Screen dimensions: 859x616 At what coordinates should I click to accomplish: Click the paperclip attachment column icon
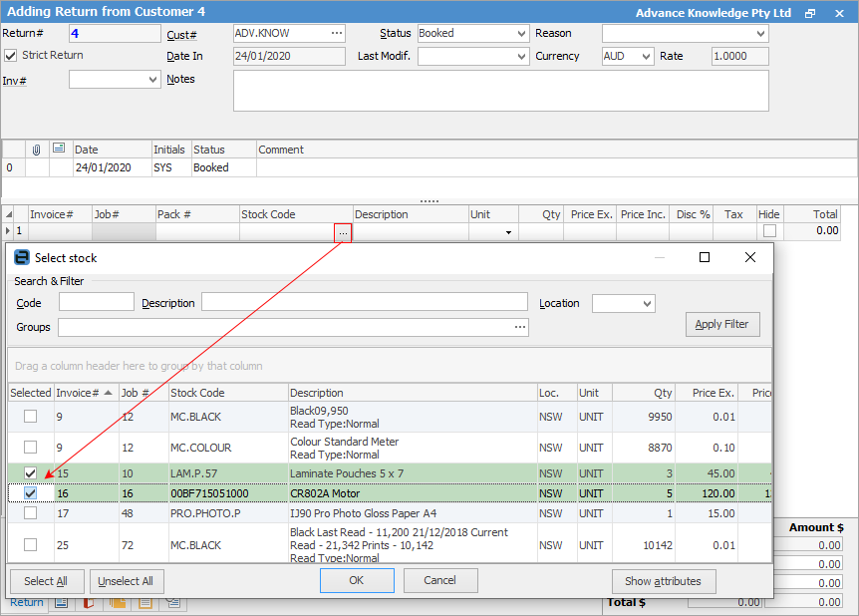37,150
